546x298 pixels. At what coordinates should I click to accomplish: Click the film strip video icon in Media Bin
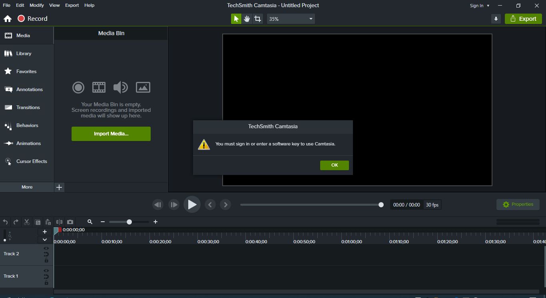[x=99, y=87]
